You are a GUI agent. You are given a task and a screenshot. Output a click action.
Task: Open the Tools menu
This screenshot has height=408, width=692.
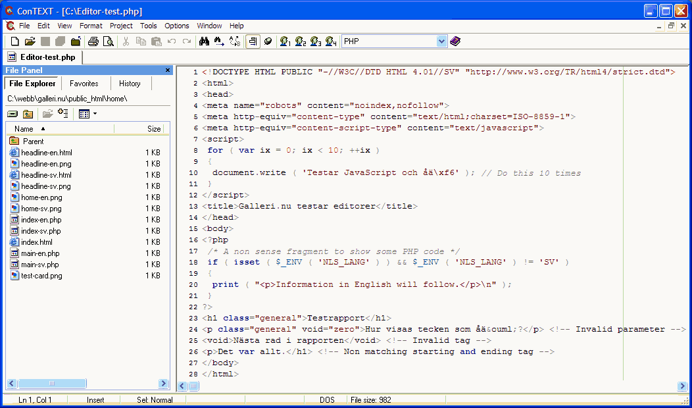pyautogui.click(x=148, y=26)
